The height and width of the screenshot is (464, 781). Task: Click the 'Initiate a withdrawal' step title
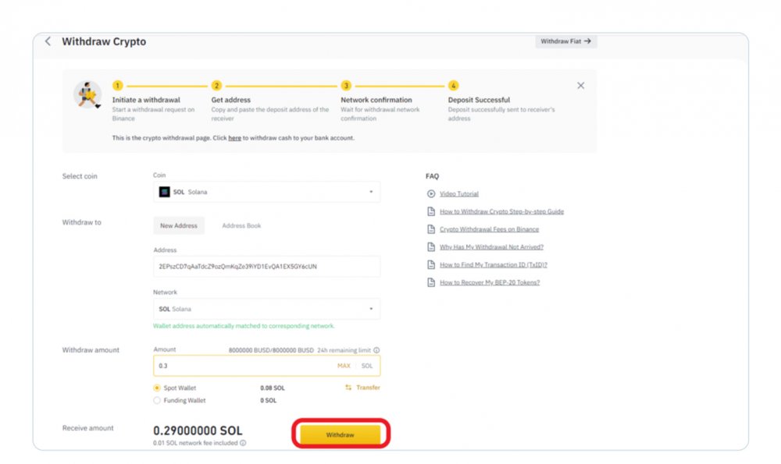click(x=146, y=100)
